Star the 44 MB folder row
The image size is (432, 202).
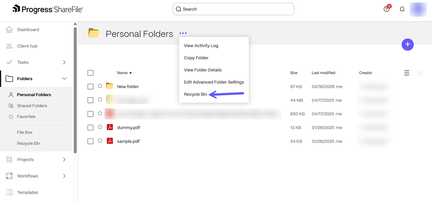point(100,100)
